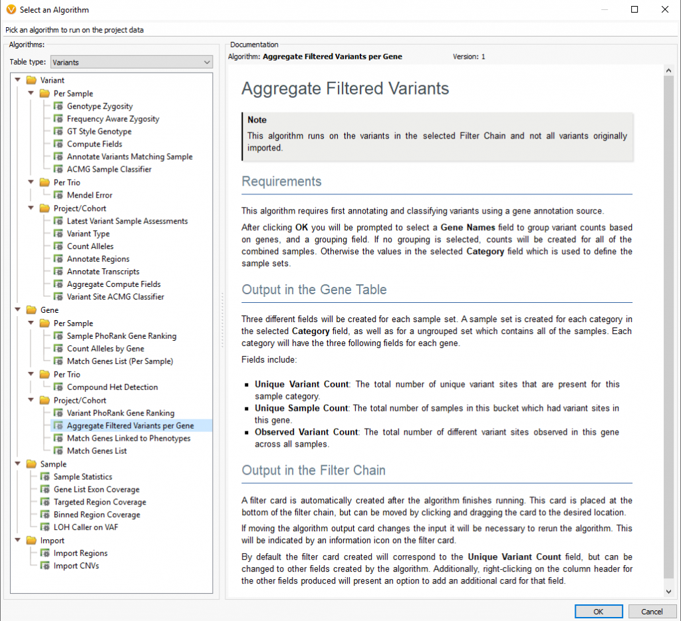
Task: Click the Sample PhoRank Gene Ranking icon
Action: pyautogui.click(x=59, y=335)
